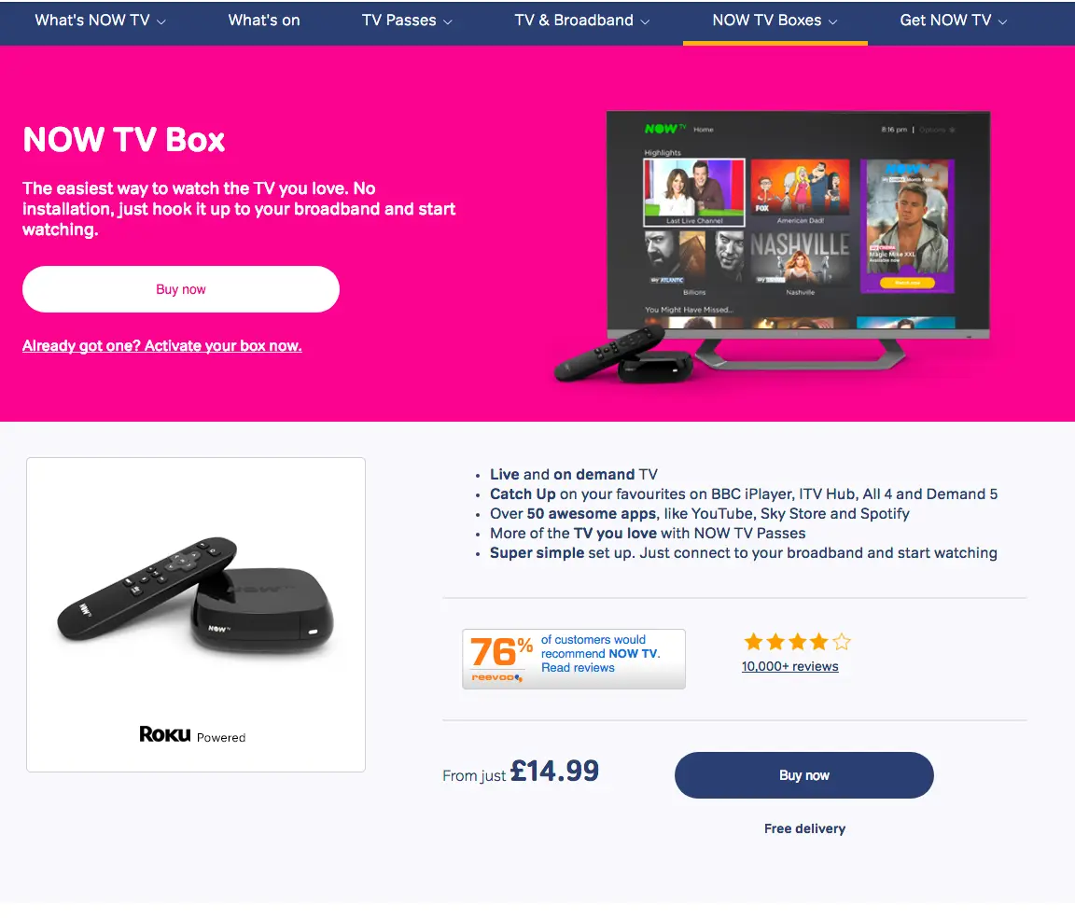The width and height of the screenshot is (1075, 918).
Task: Open the 10,000+ reviews link
Action: click(789, 666)
